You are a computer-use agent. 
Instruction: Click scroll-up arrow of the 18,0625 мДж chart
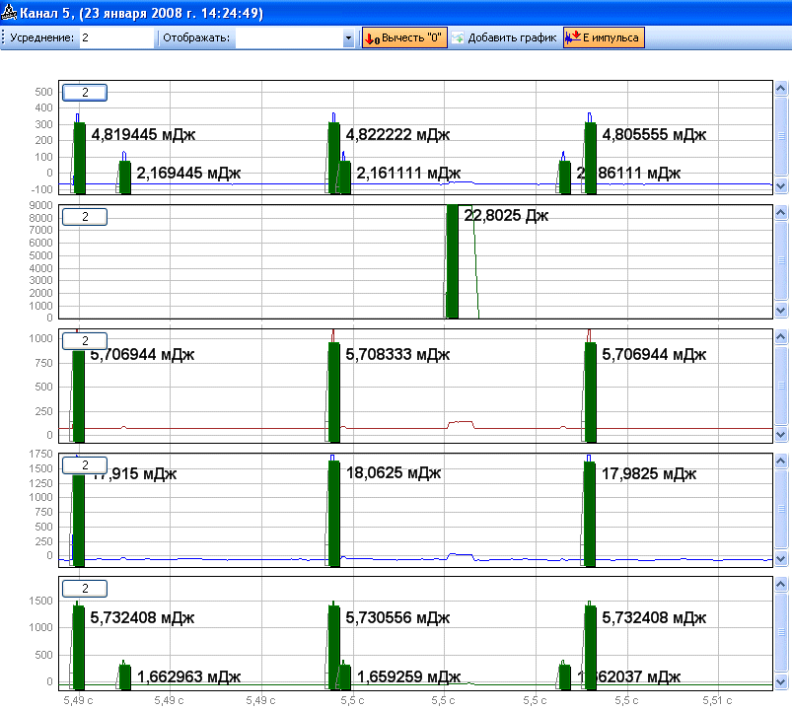tap(781, 461)
